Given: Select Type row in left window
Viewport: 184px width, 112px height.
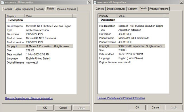Looking at the screenshot, I should [x=40, y=30].
